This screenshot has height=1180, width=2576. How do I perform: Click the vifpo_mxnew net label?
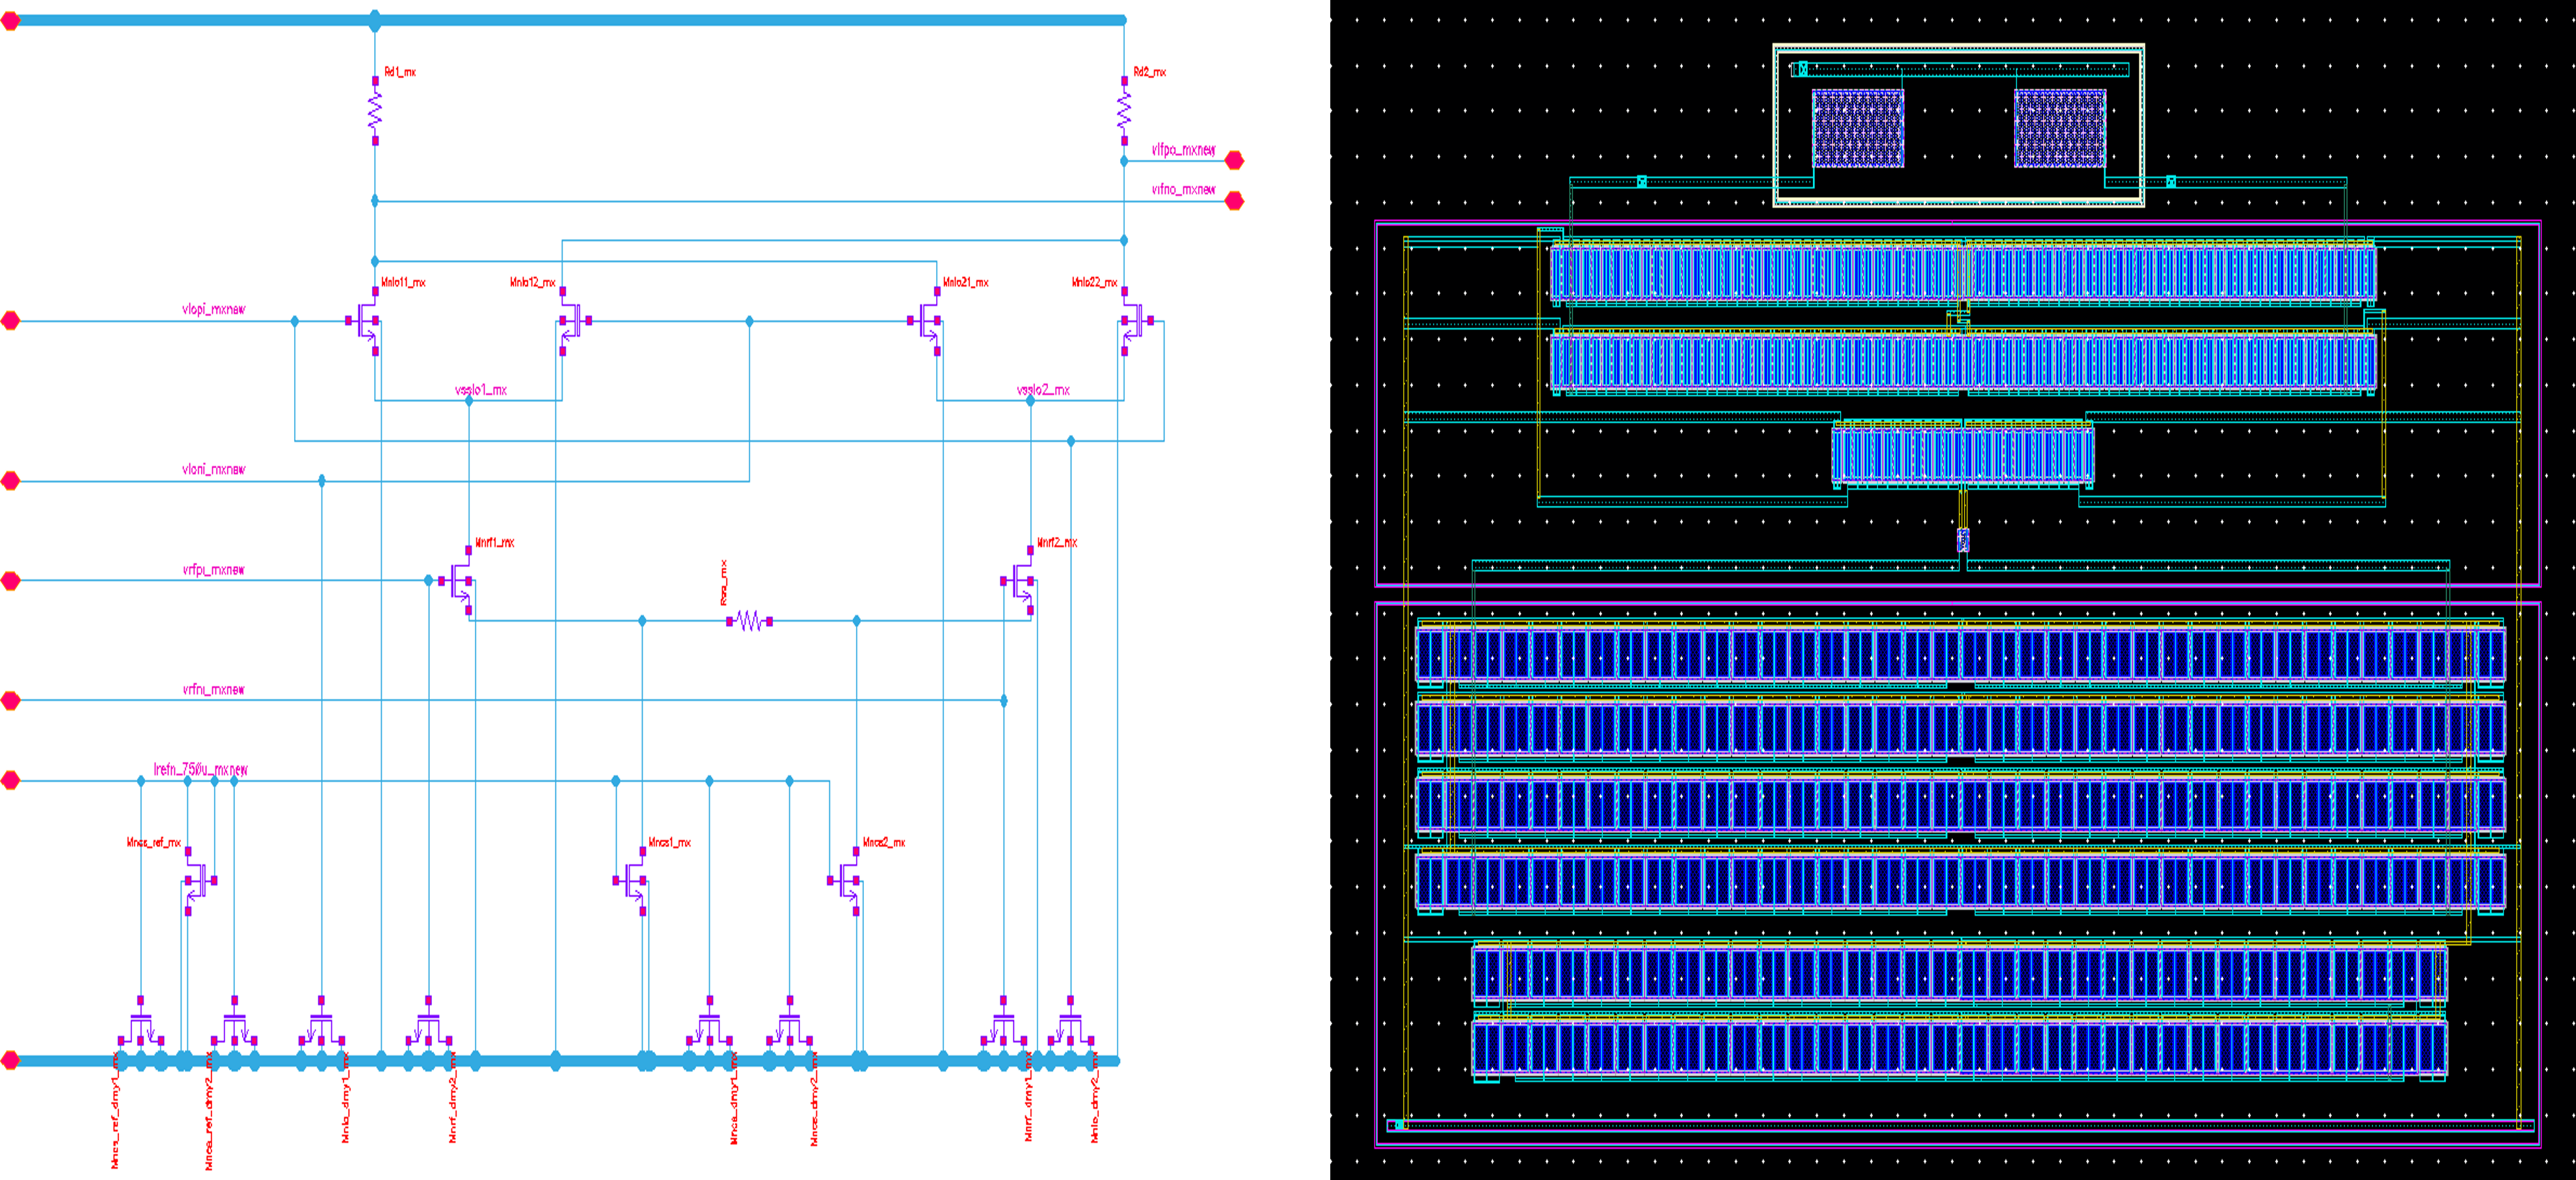[x=1183, y=150]
